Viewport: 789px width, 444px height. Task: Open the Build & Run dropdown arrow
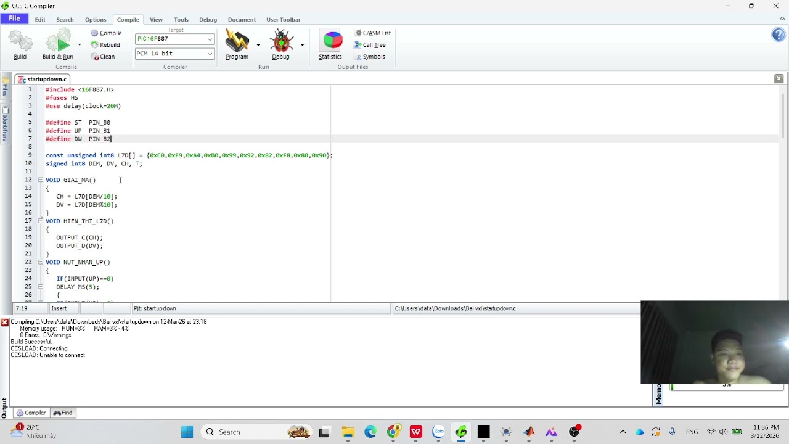tap(80, 44)
